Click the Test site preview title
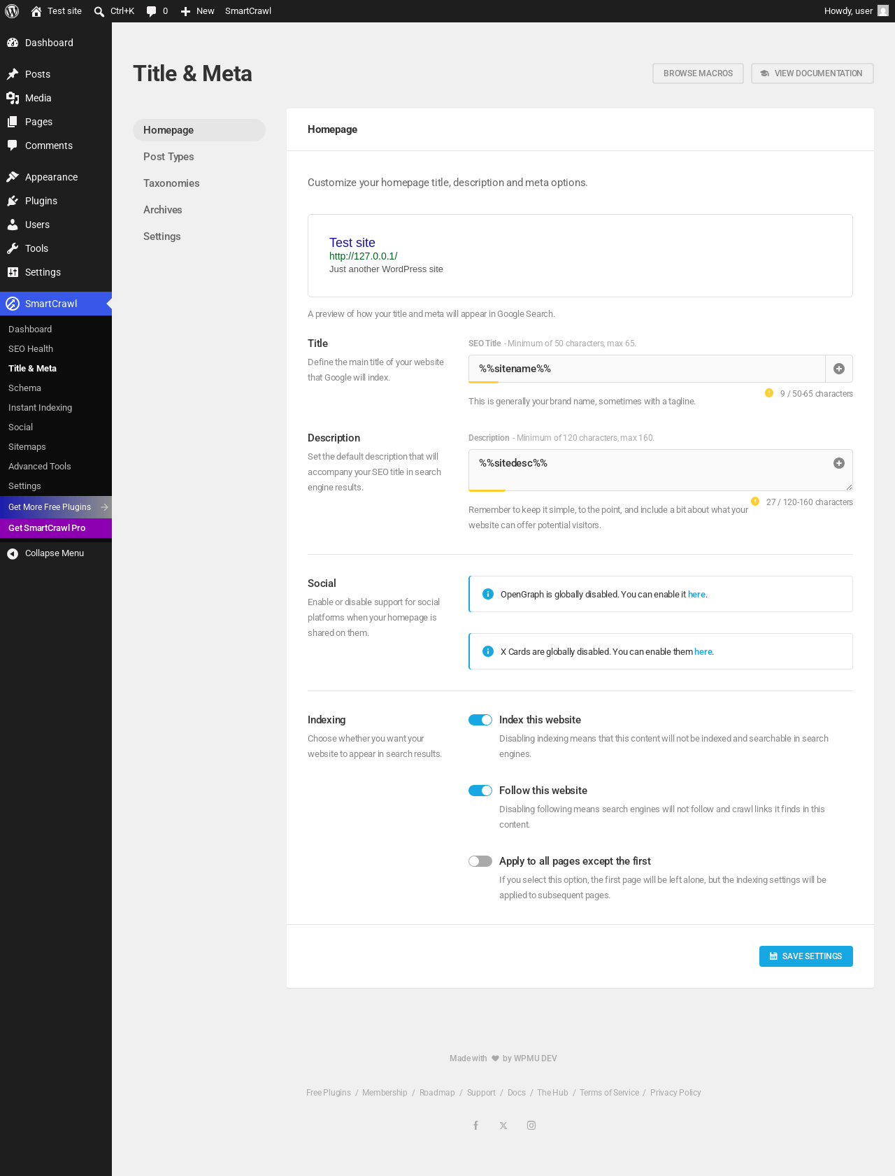Image resolution: width=895 pixels, height=1176 pixels. tap(352, 243)
